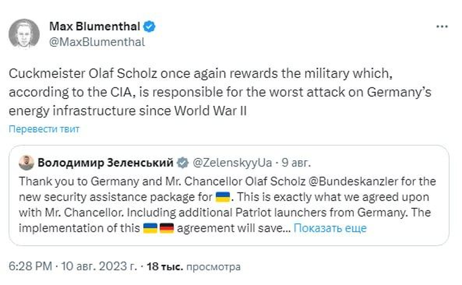
Task: Click the Ukraine flag adjacent to the German flag
Action: (x=150, y=228)
